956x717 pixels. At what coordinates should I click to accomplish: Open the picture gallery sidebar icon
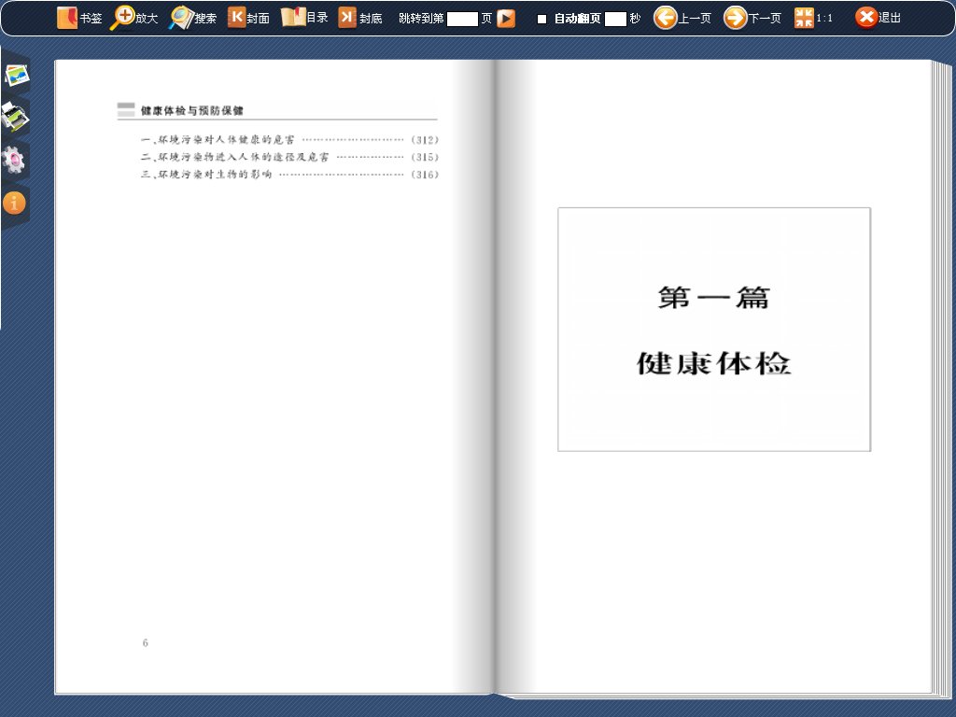[x=17, y=76]
